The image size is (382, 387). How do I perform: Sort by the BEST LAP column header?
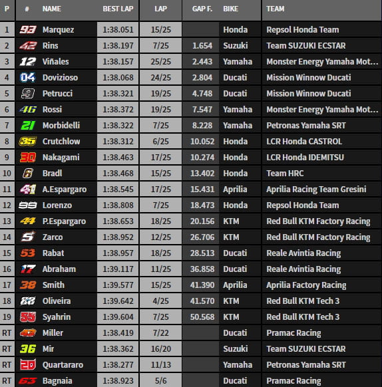pos(118,9)
